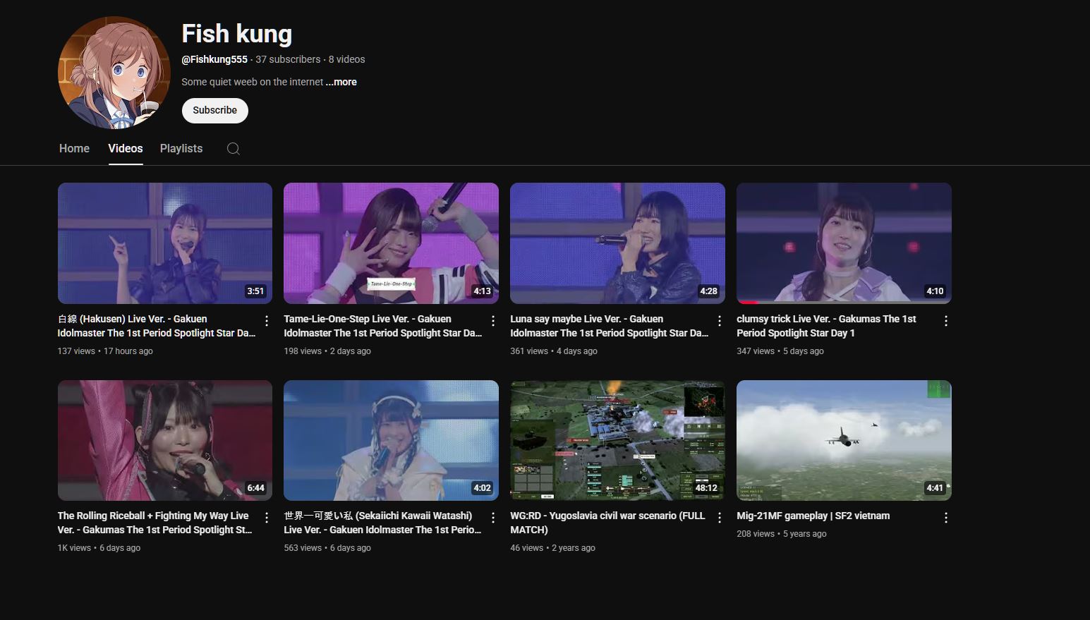Play the 4:10 clumsy trick thumbnail
1090x620 pixels.
click(844, 243)
